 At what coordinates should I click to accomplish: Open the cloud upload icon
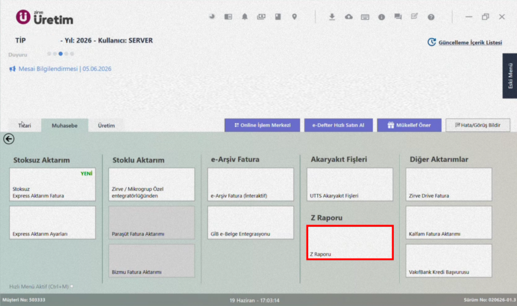[x=348, y=17]
